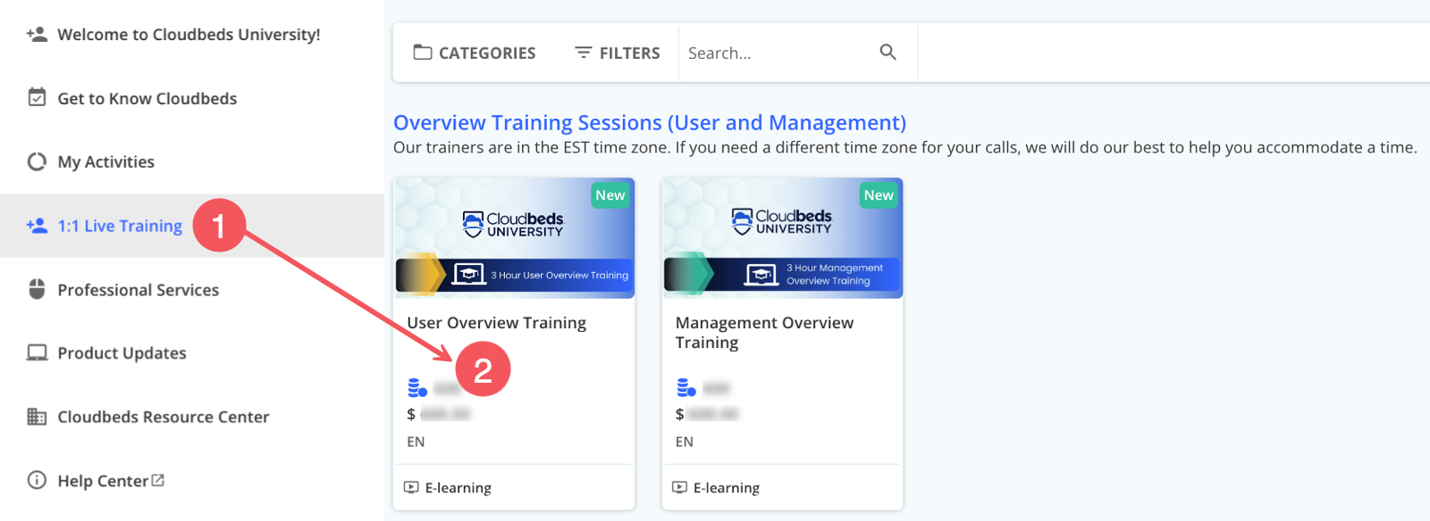This screenshot has width=1430, height=521.
Task: Open the 3 Hour User Overview Training thumbnail
Action: [x=515, y=237]
